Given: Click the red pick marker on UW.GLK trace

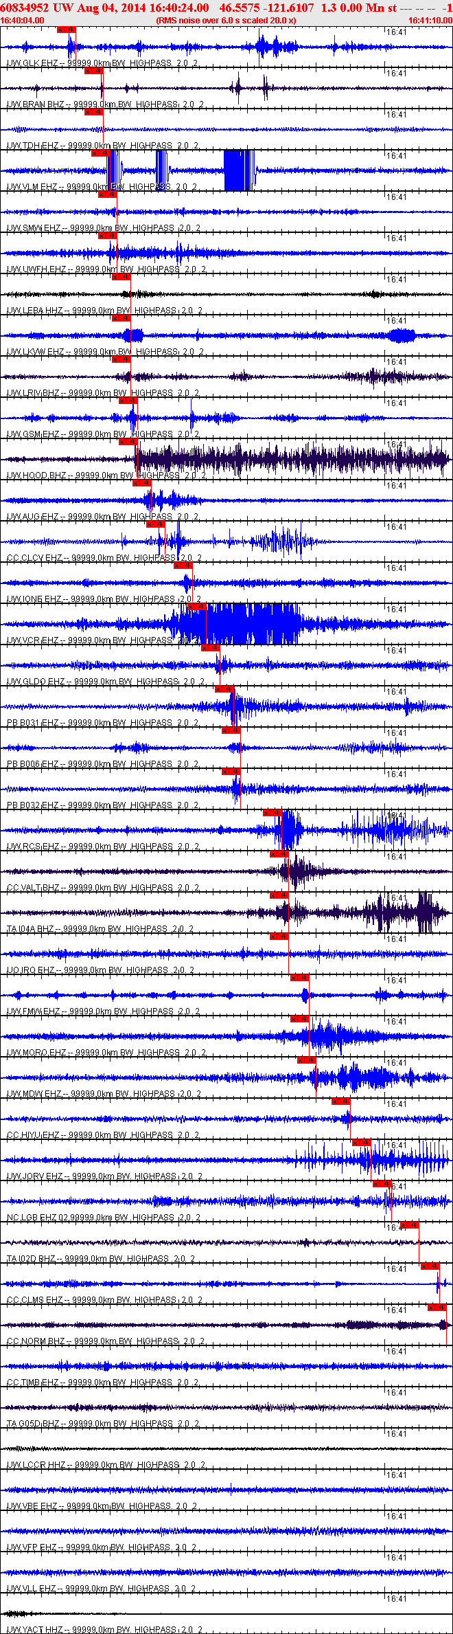Looking at the screenshot, I should point(66,30).
